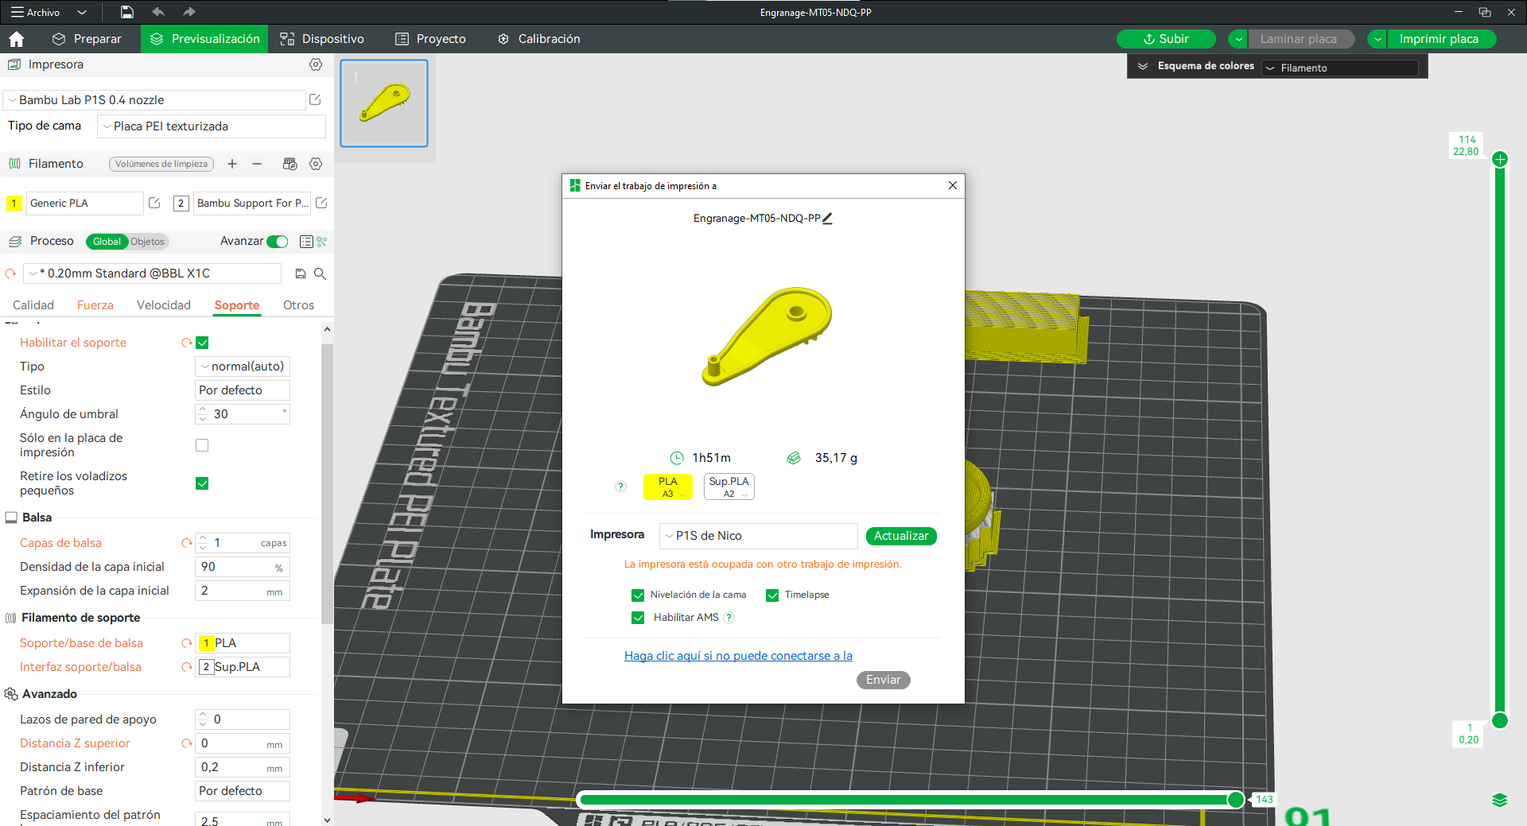Open Impresora P1S de Nico dropdown
The width and height of the screenshot is (1527, 826).
[759, 536]
